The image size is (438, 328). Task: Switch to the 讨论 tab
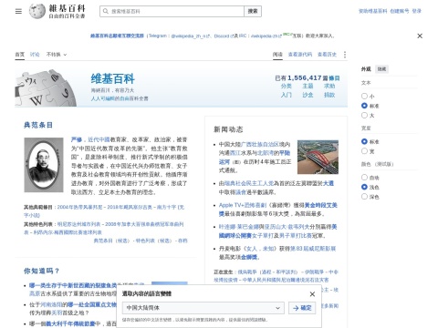[x=35, y=55]
